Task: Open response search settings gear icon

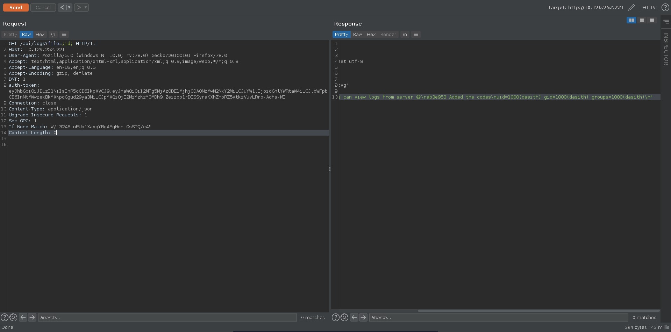Action: pyautogui.click(x=344, y=317)
